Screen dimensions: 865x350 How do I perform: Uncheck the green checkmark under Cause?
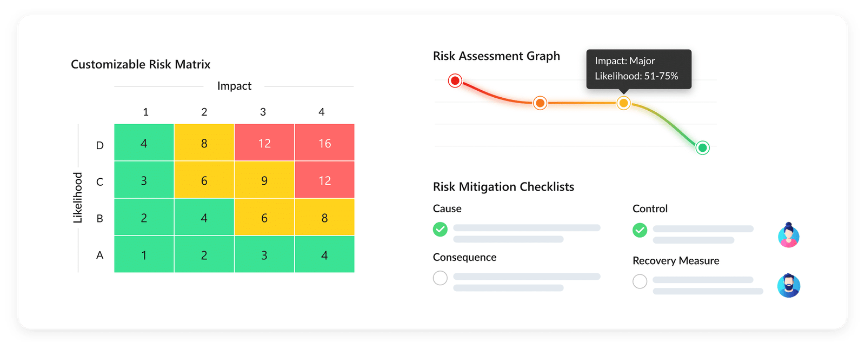(x=440, y=230)
